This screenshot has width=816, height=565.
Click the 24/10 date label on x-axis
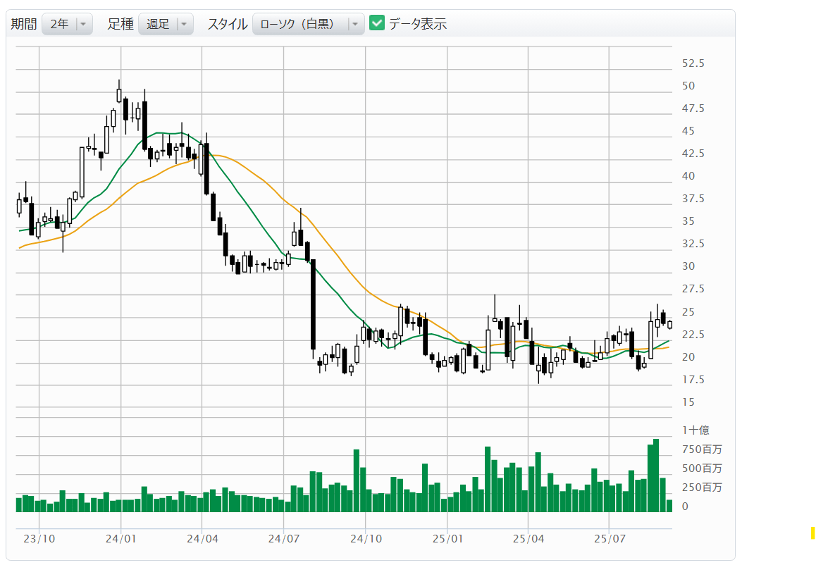tap(365, 539)
